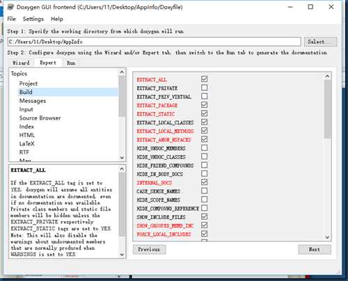Open the Help menu

[57, 19]
